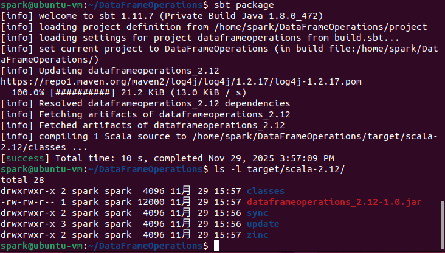Click 'loading settings for project' line
The width and height of the screenshot is (445, 253).
coord(200,38)
